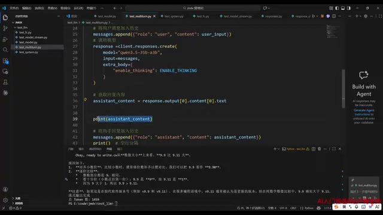Open the Copilot chat icon in title bar
This screenshot has height=215, width=383.
pos(265,8)
